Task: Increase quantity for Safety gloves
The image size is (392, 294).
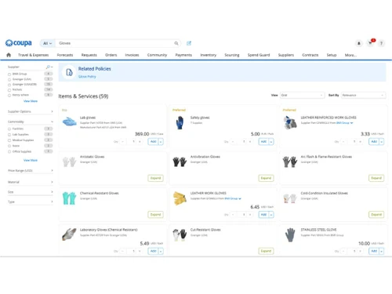Action: tap(250, 142)
